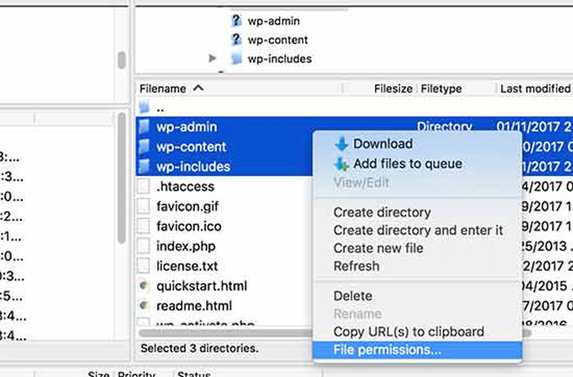Expand the wp-includes tree node
This screenshot has height=377, width=573.
point(213,59)
